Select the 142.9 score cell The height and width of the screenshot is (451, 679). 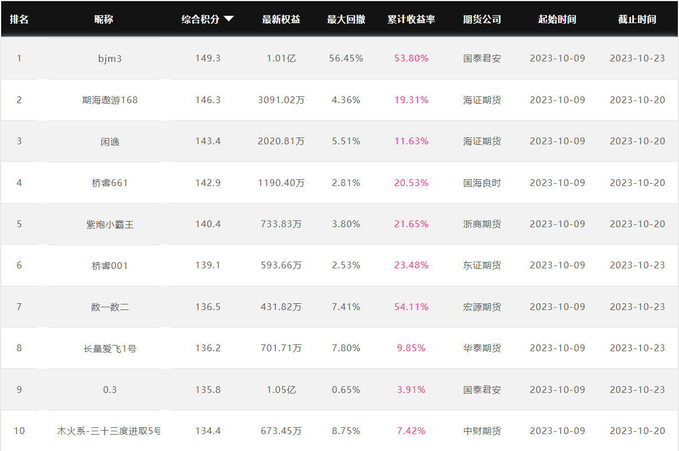208,183
